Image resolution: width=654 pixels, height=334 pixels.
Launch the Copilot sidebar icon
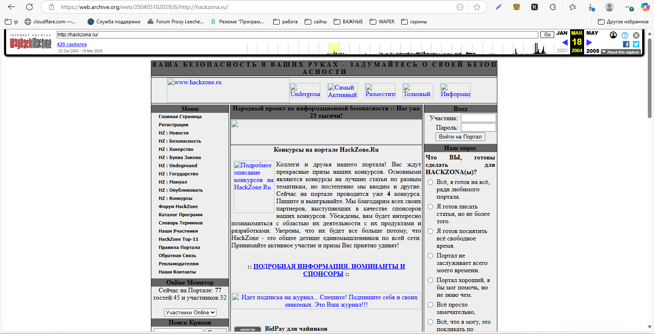tap(645, 7)
